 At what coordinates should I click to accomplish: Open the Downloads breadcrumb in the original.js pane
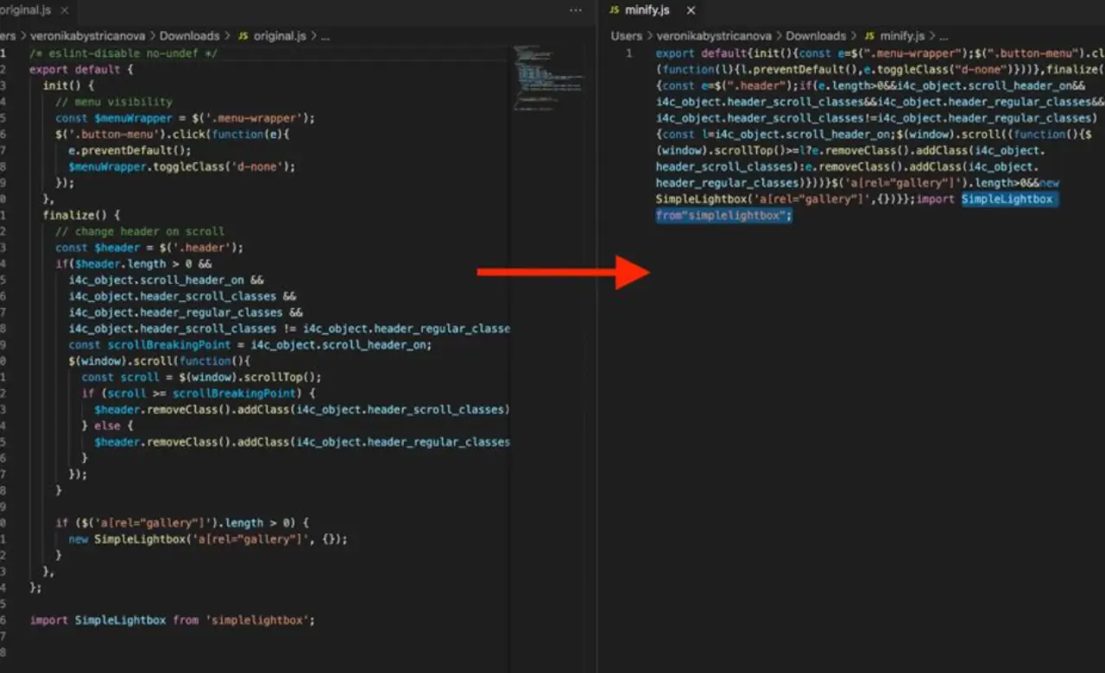coord(189,36)
